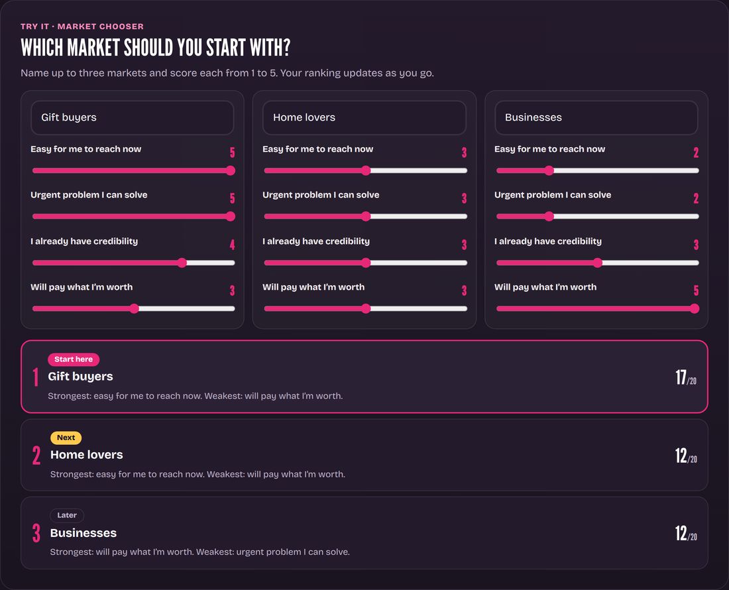The height and width of the screenshot is (590, 729).
Task: Click Home lovers 'I already have credibility' label
Action: tap(316, 241)
